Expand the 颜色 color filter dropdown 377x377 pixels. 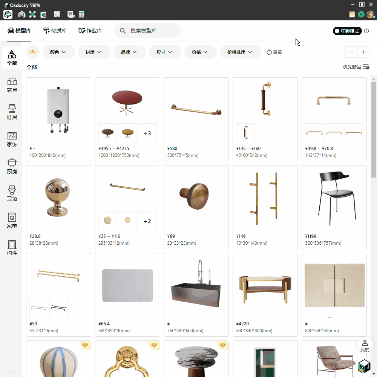[x=58, y=52]
